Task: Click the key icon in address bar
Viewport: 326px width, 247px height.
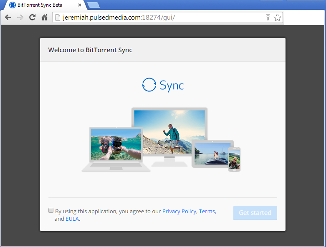Action: click(268, 18)
